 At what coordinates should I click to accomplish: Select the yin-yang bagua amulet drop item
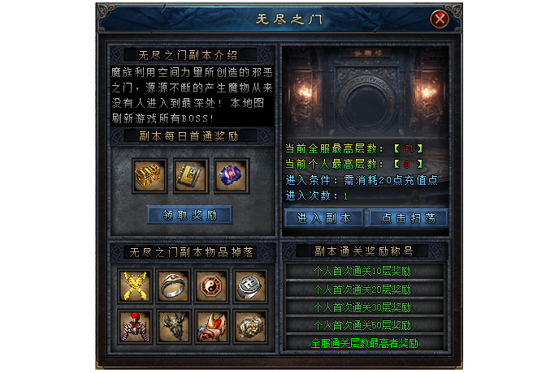coord(211,286)
